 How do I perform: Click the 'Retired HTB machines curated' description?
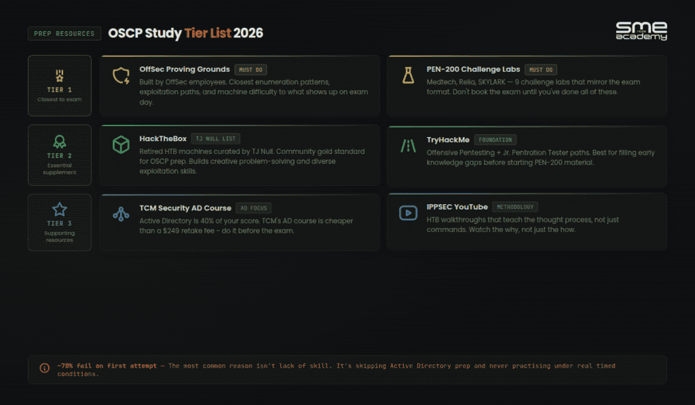(252, 161)
